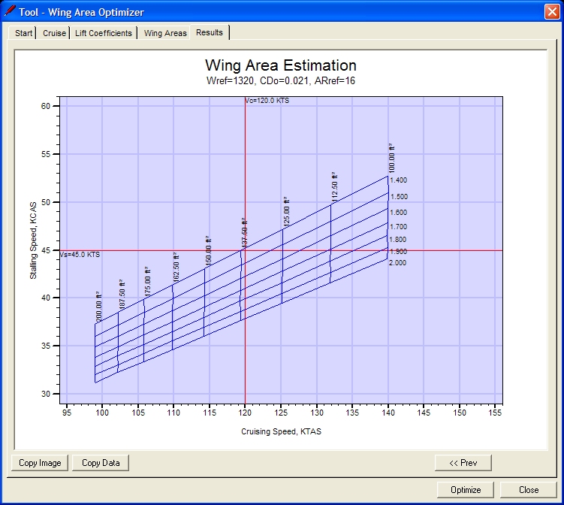Screen dimensions: 564x505
Task: Click the red pen title bar icon
Action: coord(10,11)
